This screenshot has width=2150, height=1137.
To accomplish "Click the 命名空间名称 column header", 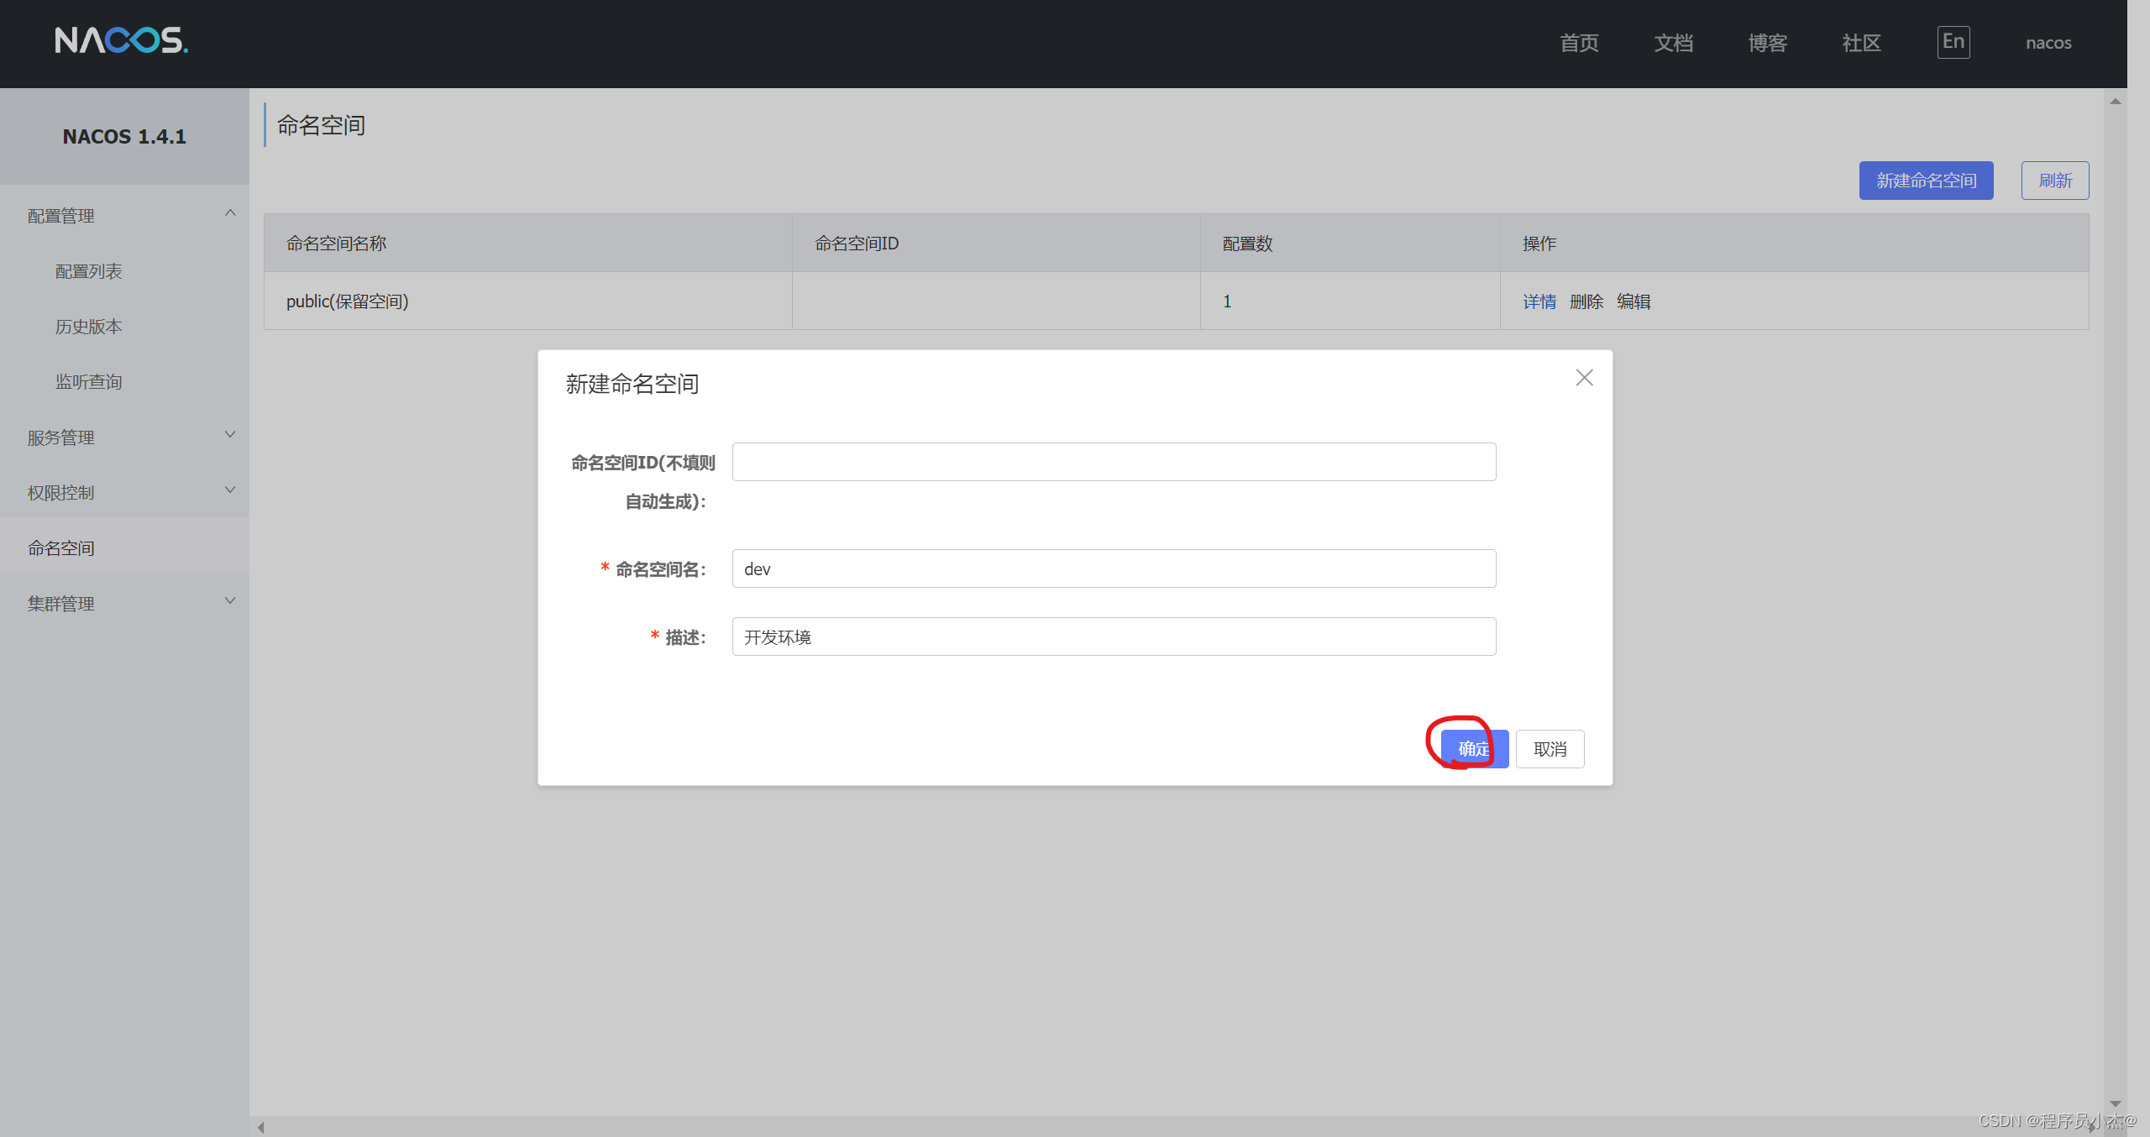I will pyautogui.click(x=528, y=243).
